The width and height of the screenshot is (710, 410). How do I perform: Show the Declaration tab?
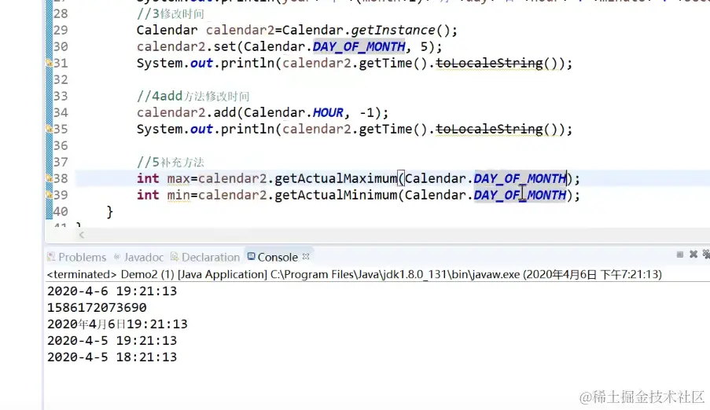coord(205,257)
